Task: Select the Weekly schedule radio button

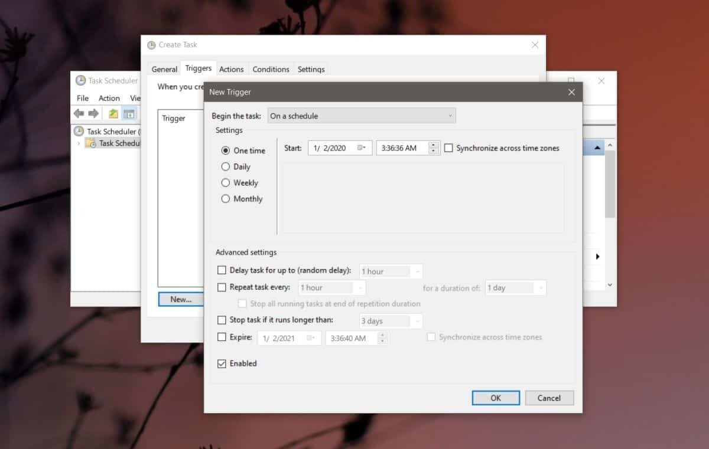Action: (x=225, y=182)
